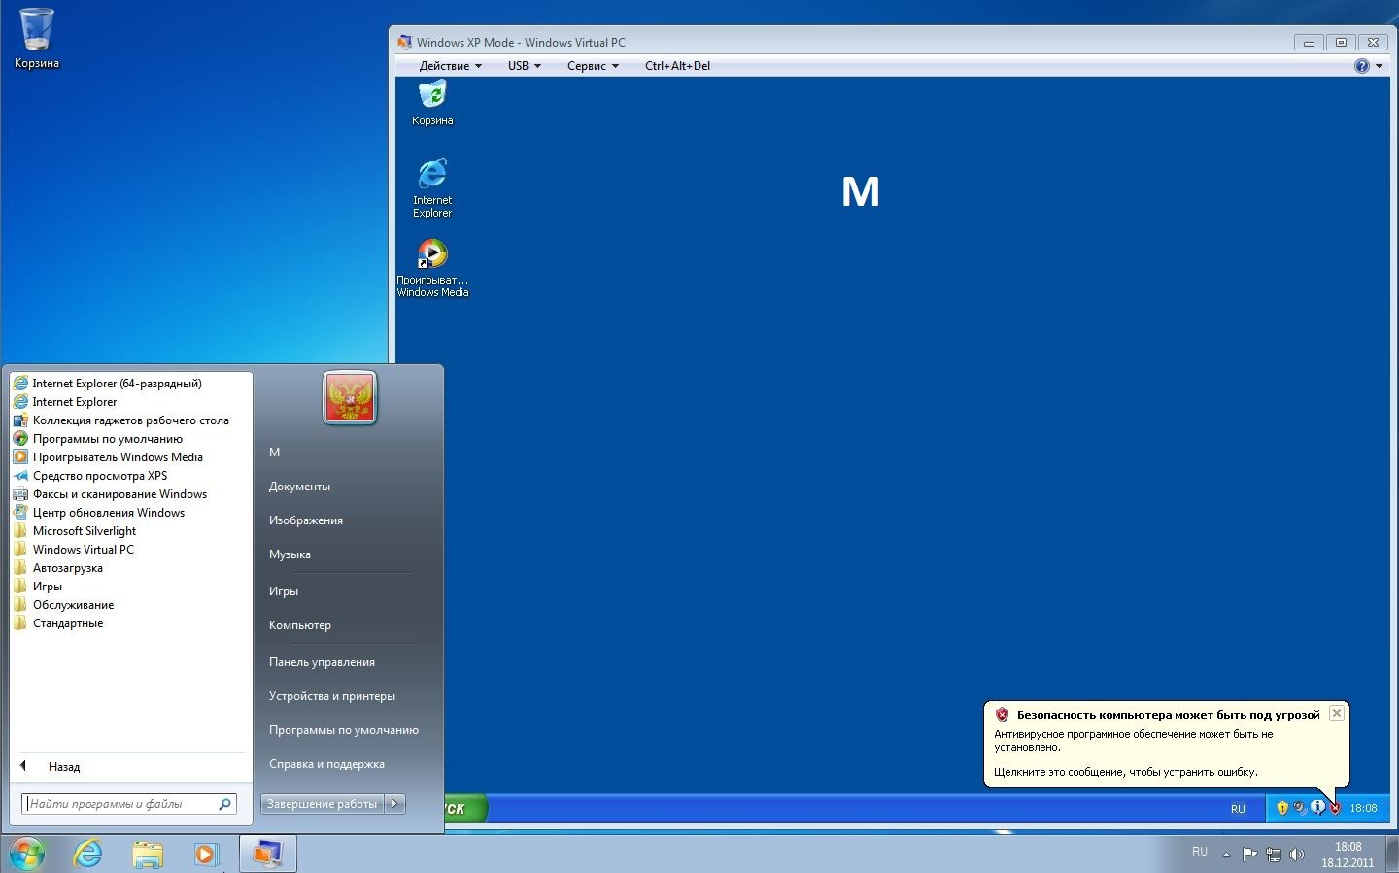The image size is (1399, 873).
Task: Click the volume speaker icon in host tray
Action: click(x=1296, y=855)
